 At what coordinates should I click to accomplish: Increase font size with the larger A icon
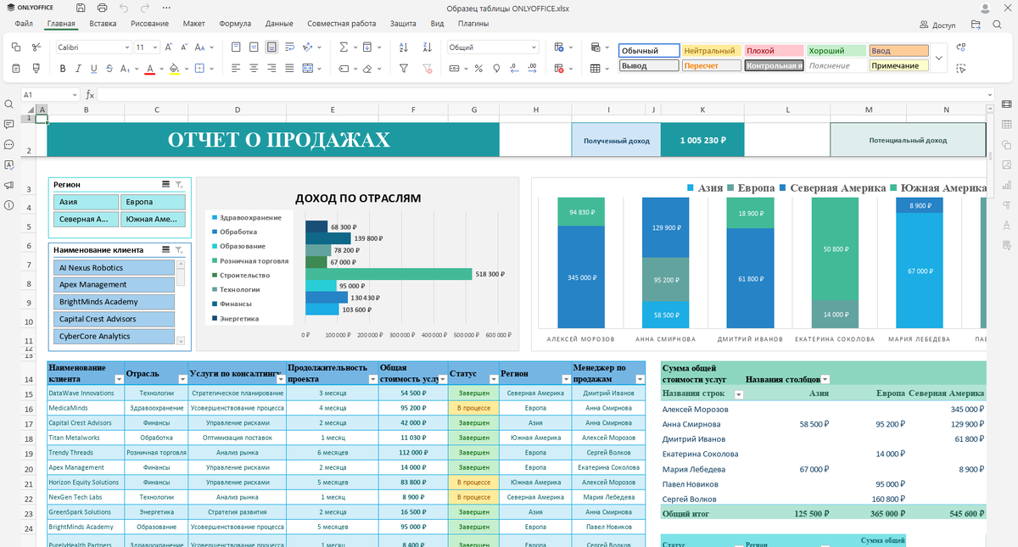169,47
